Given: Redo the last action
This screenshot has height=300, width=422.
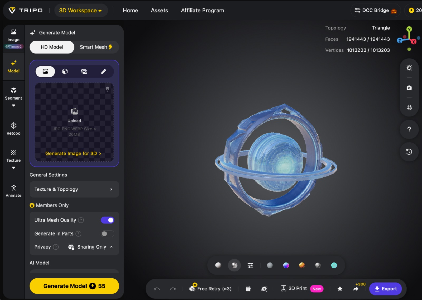Looking at the screenshot, I should pos(173,289).
